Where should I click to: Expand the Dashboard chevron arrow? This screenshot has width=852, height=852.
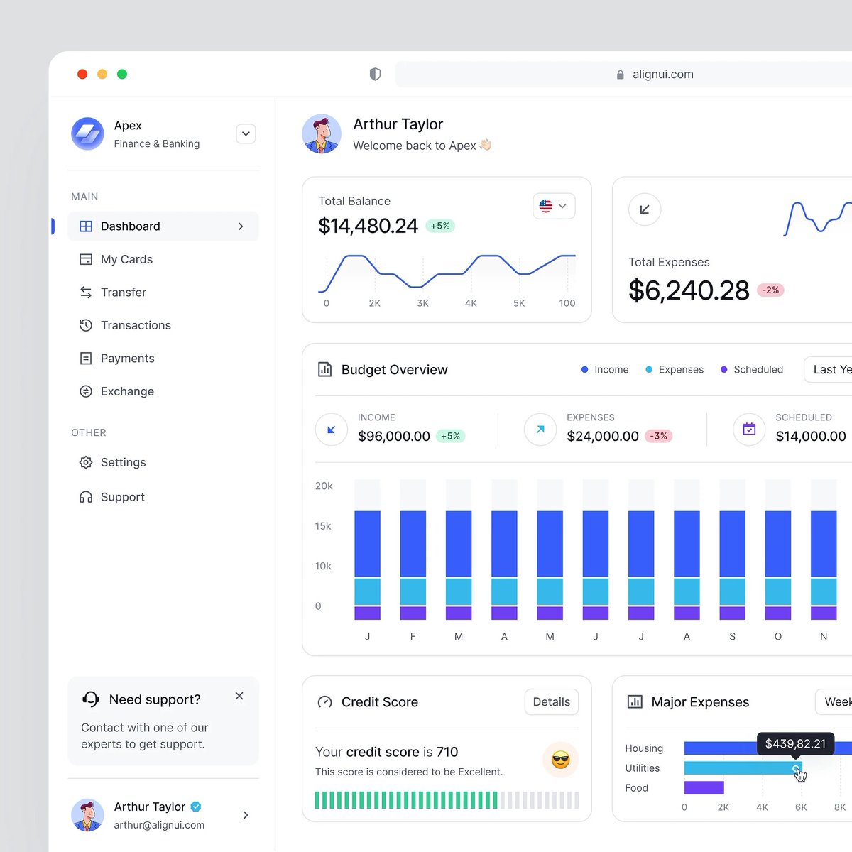coord(241,226)
